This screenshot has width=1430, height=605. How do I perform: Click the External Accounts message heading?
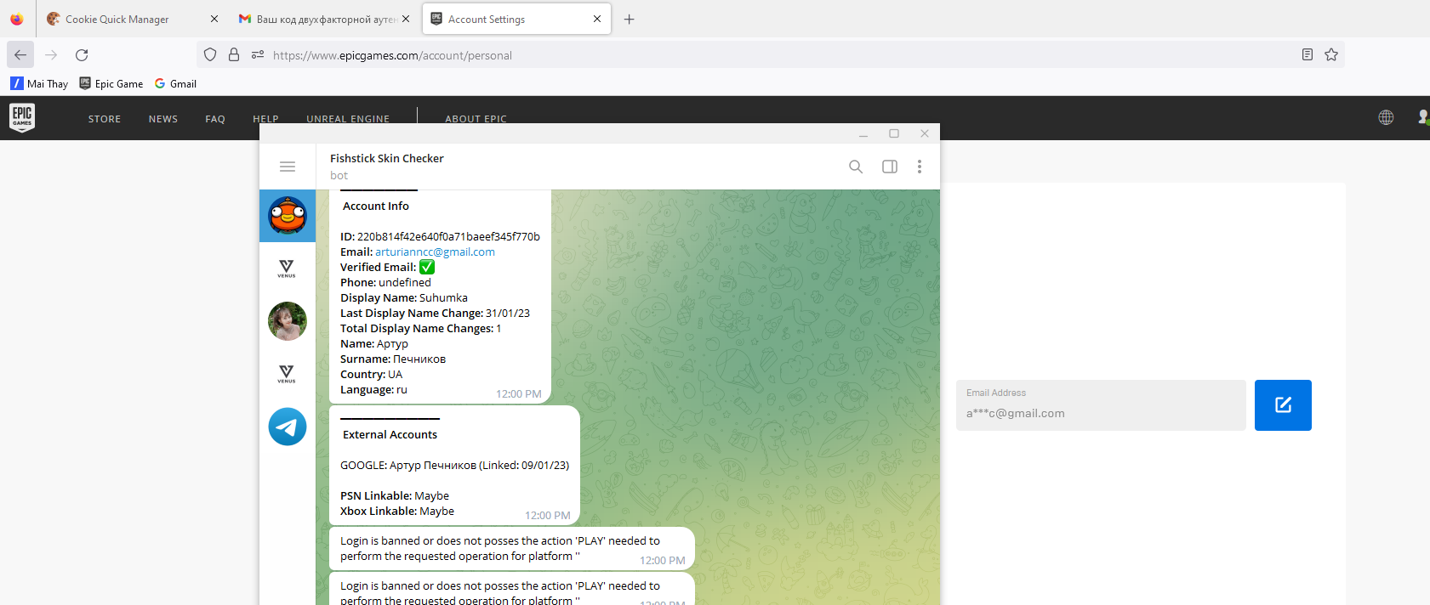pos(390,434)
